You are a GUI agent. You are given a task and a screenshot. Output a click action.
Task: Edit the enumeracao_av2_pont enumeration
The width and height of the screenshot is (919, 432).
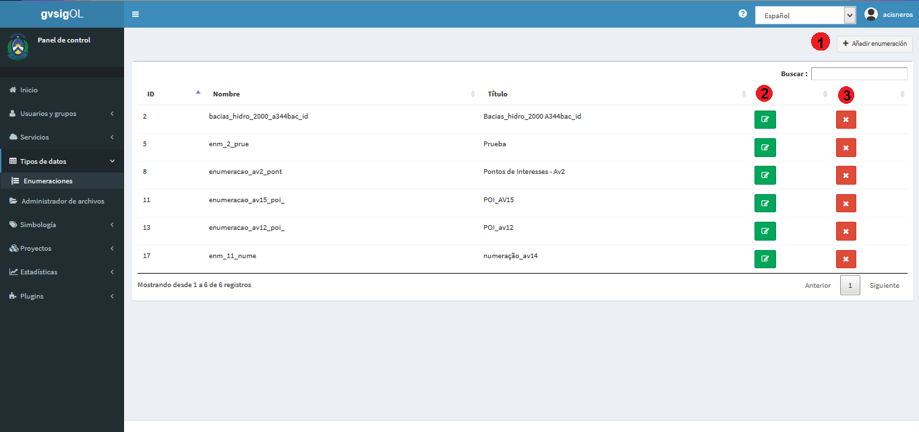pos(765,175)
